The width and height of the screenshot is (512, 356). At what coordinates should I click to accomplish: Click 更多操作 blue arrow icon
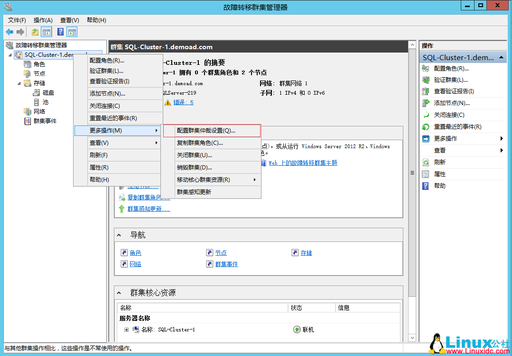[426, 139]
